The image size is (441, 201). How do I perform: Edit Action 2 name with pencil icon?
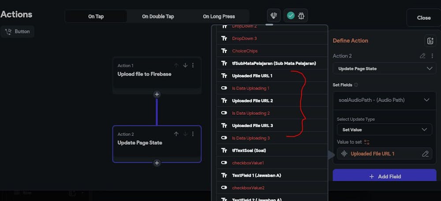pyautogui.click(x=422, y=56)
